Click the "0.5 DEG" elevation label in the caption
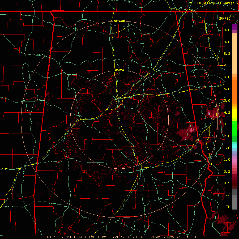Image resolution: width=239 pixels, height=239 pixels. pyautogui.click(x=136, y=237)
